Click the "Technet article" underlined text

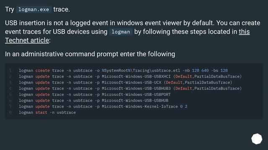point(27,40)
